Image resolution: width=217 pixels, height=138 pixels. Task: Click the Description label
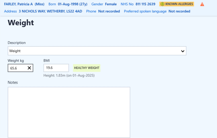pyautogui.click(x=17, y=43)
